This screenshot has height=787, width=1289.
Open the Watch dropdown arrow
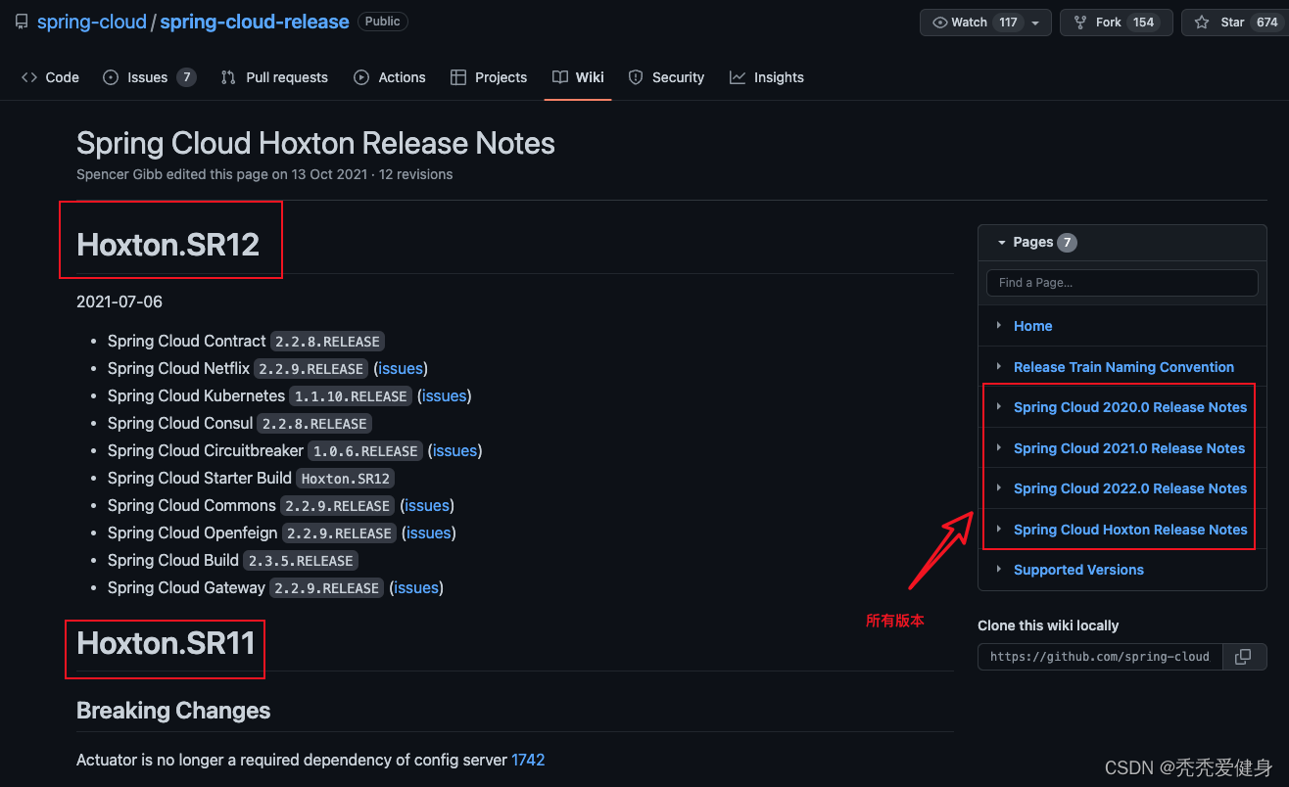[1036, 23]
